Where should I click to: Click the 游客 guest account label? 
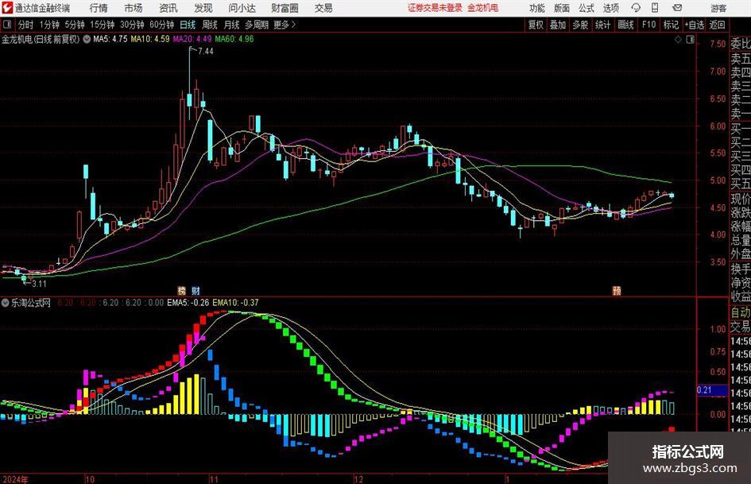[718, 8]
